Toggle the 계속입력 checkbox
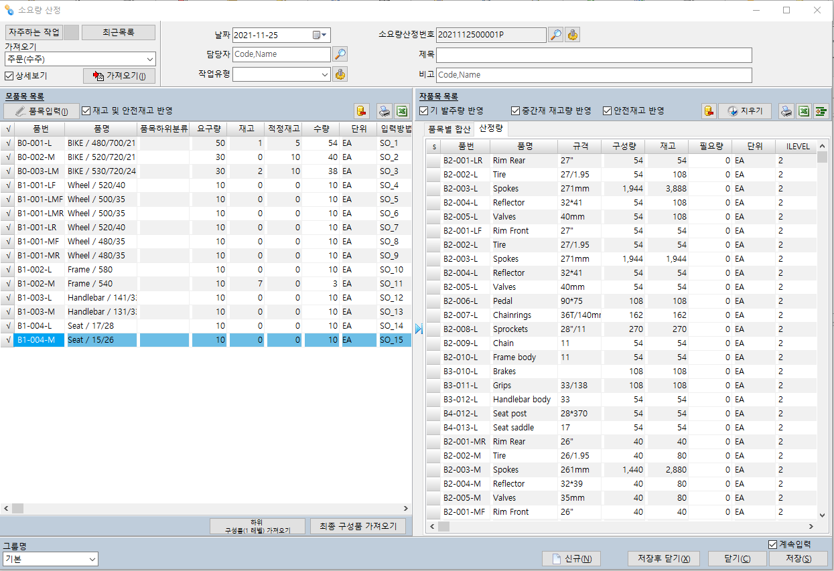Viewport: 834px width, 571px height. pos(772,544)
